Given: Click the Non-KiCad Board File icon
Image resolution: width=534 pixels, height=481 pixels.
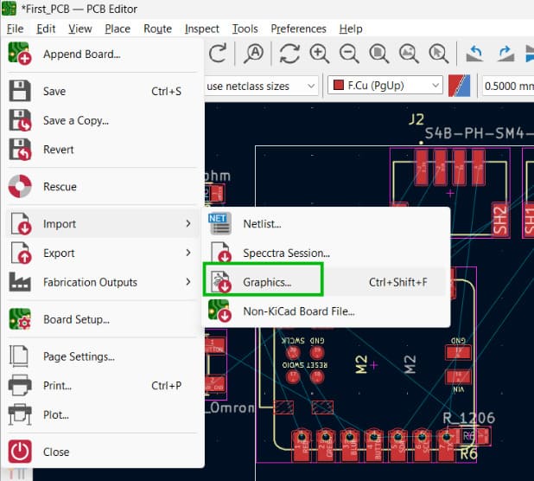Looking at the screenshot, I should (219, 311).
